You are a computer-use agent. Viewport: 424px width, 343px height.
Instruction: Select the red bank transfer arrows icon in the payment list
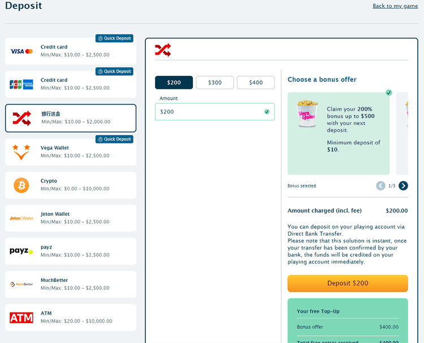pyautogui.click(x=22, y=118)
